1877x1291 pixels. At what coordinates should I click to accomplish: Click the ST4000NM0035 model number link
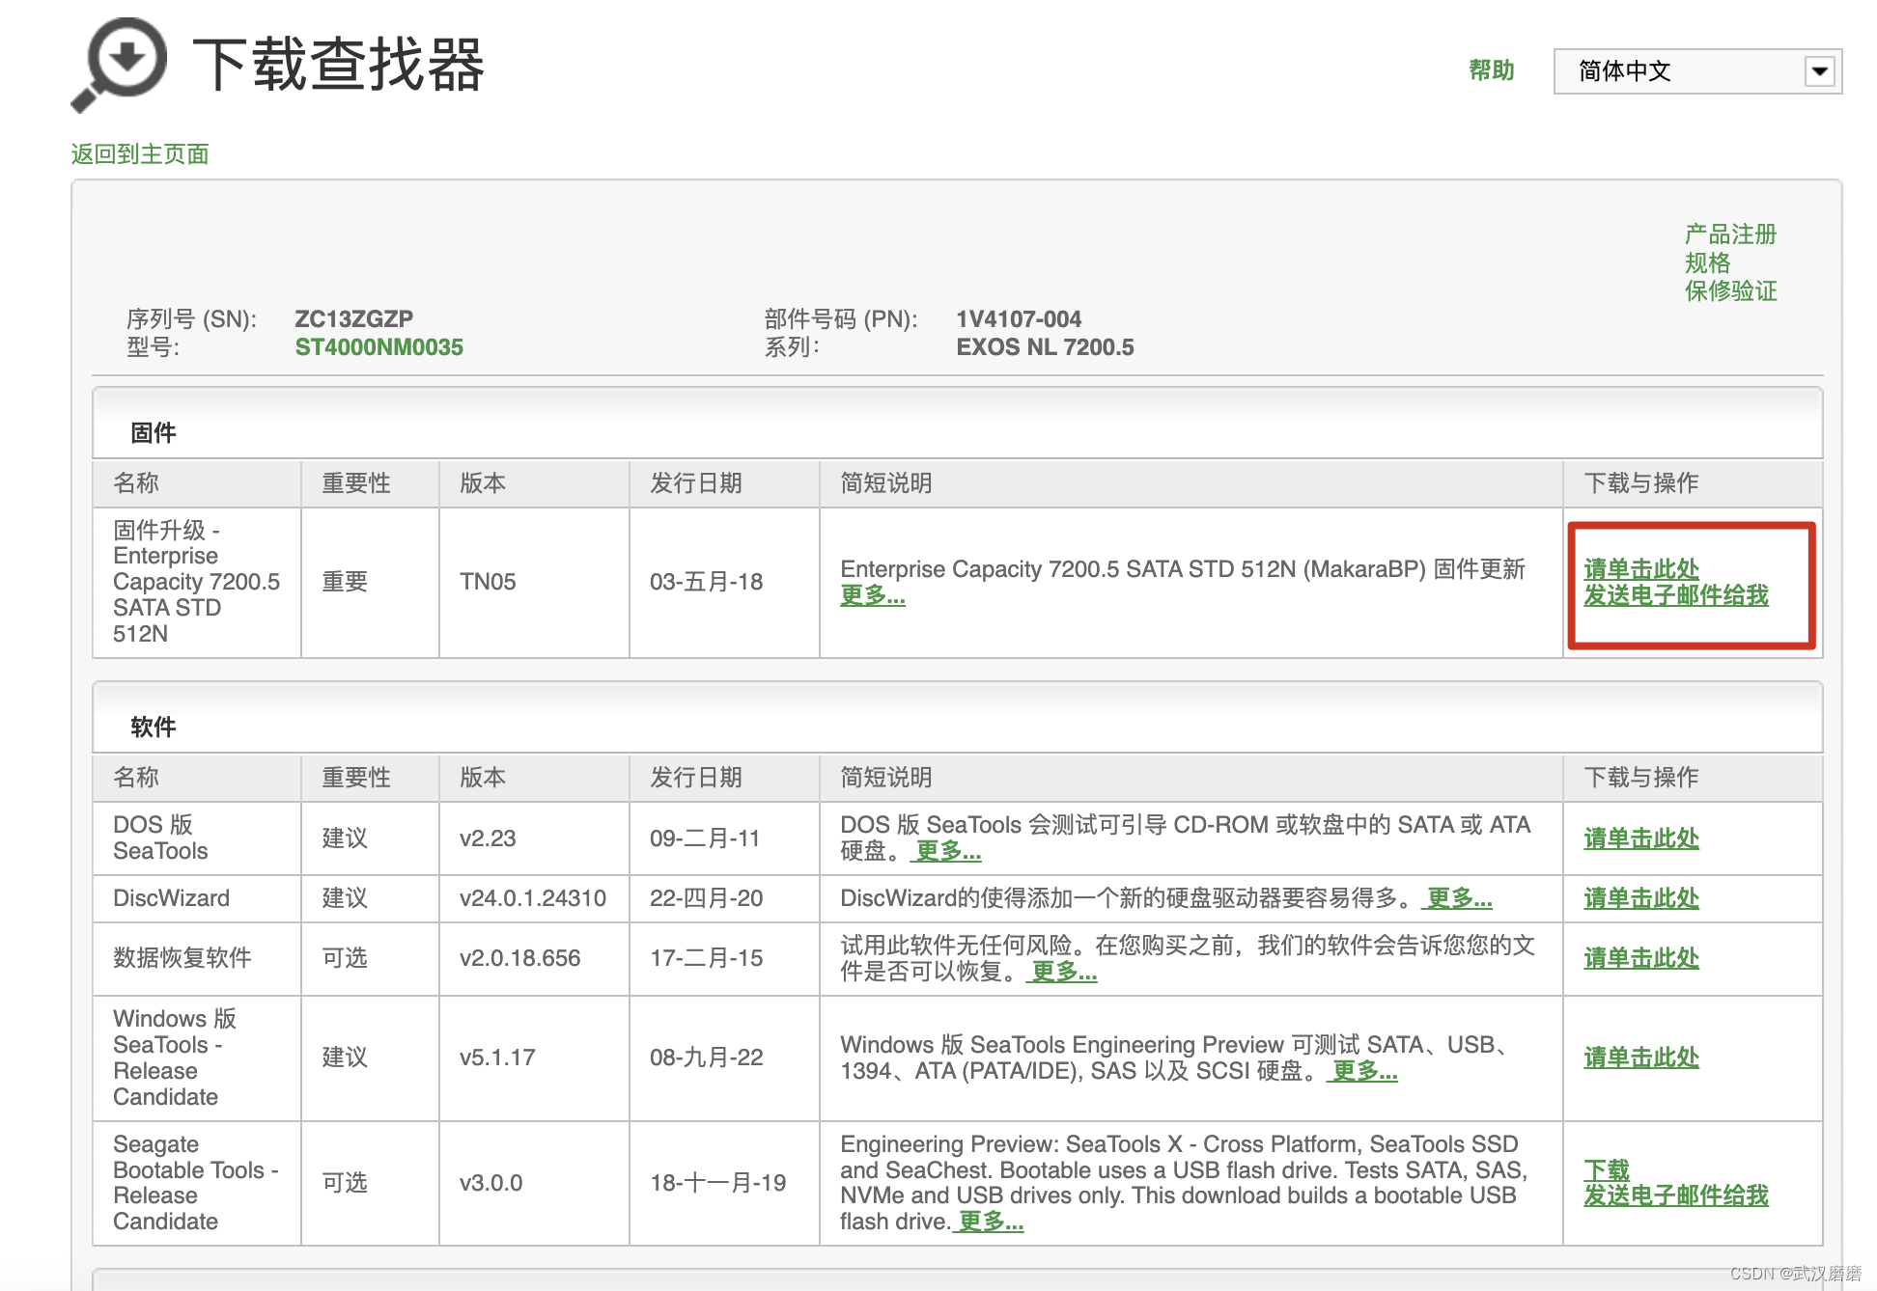click(x=378, y=347)
